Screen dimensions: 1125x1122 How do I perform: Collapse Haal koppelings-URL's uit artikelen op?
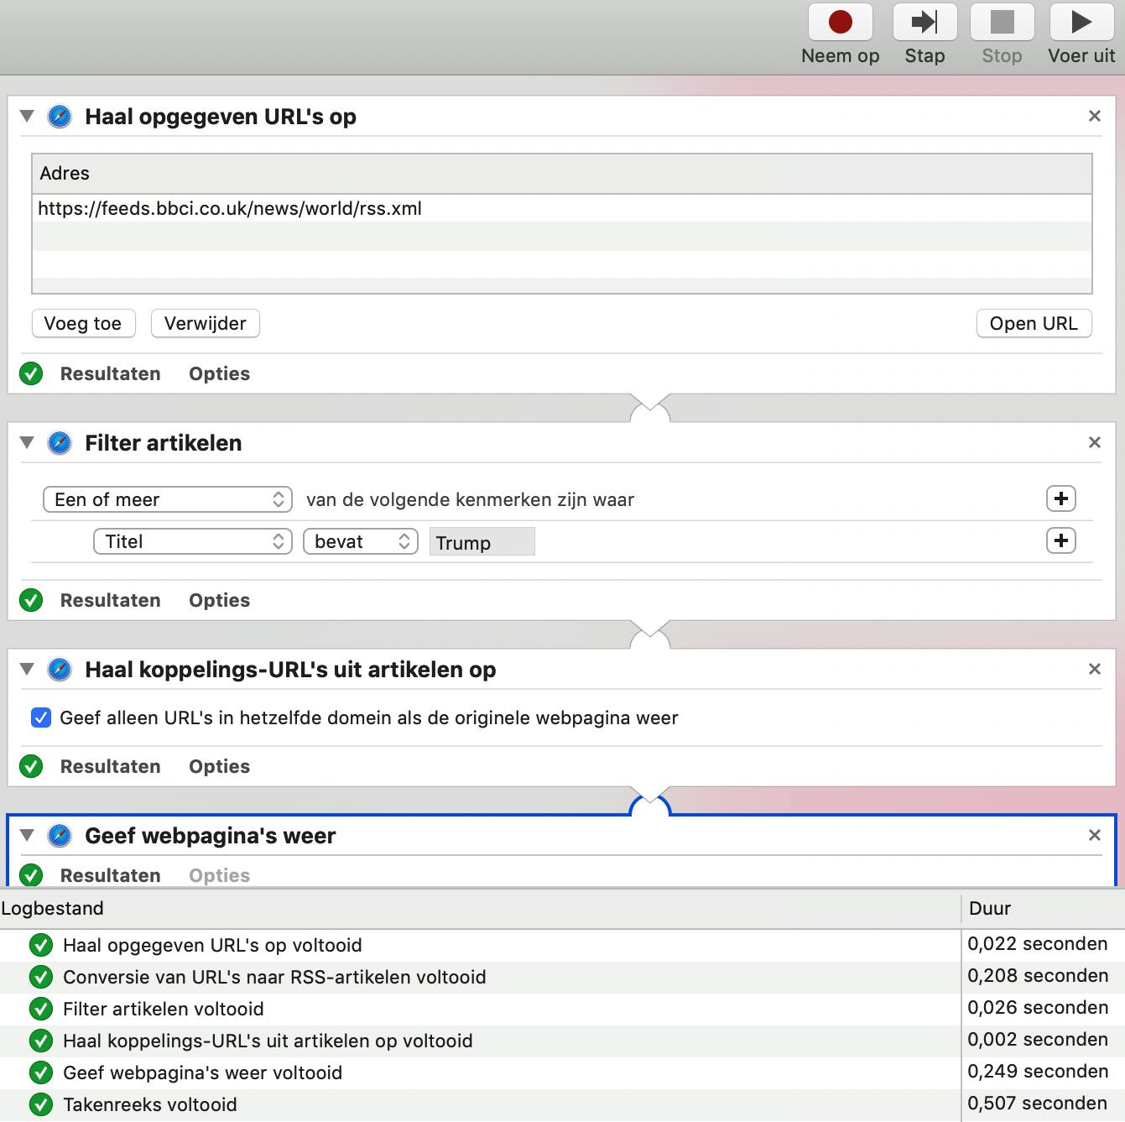(x=27, y=669)
